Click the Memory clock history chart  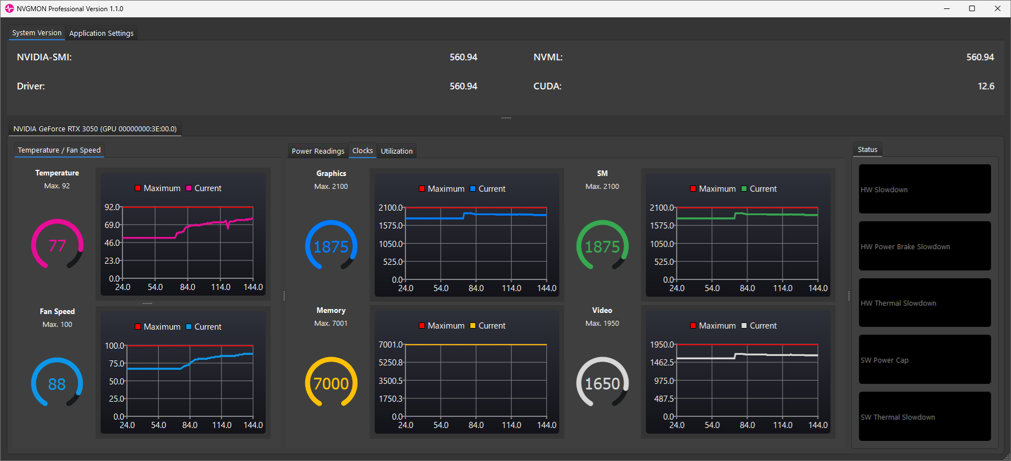point(467,372)
